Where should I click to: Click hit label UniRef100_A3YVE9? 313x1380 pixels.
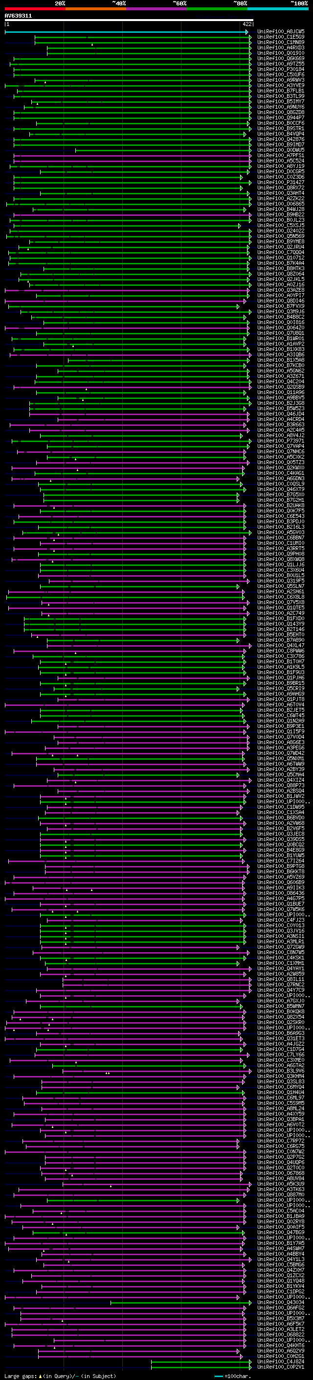(x=281, y=85)
